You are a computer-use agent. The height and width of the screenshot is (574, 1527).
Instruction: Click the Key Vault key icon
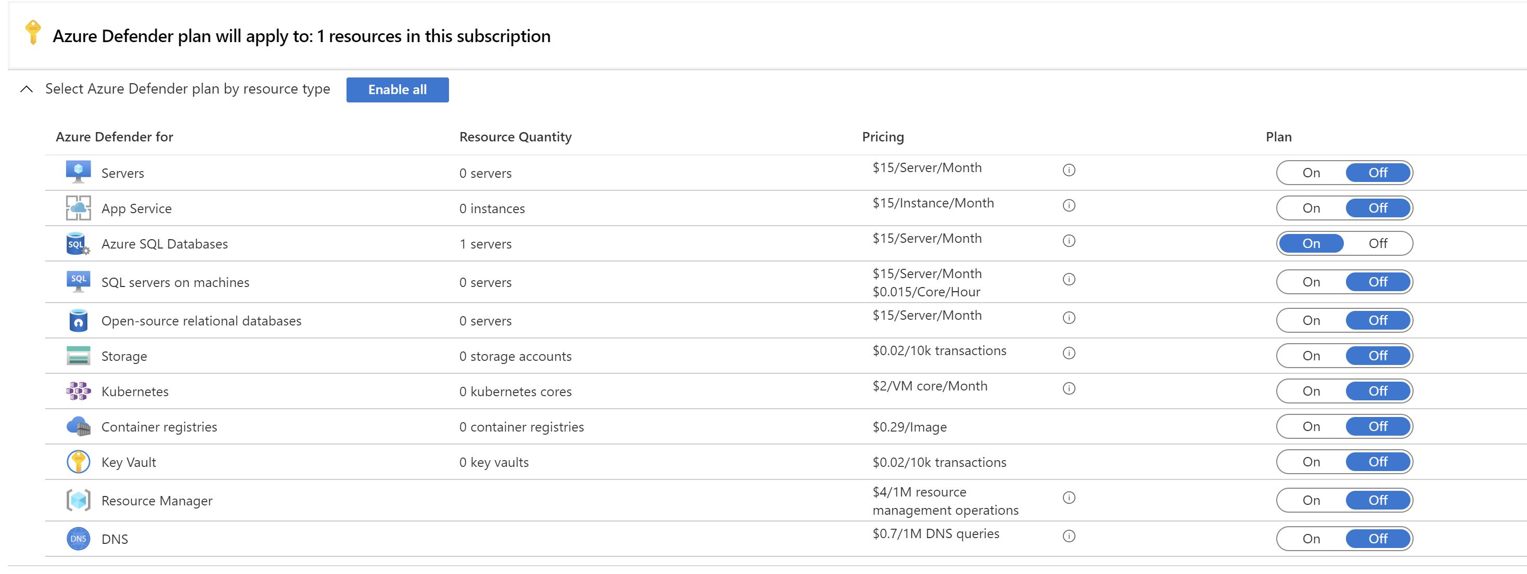click(x=78, y=462)
